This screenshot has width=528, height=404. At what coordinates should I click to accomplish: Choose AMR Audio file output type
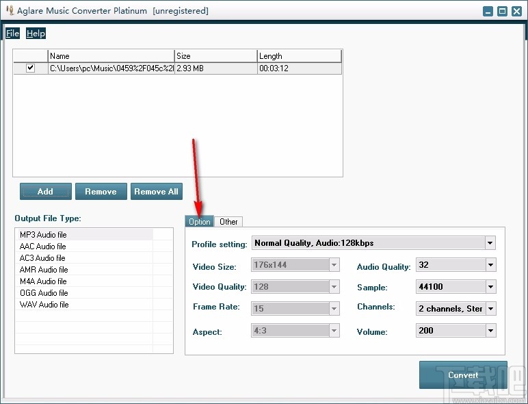(84, 270)
